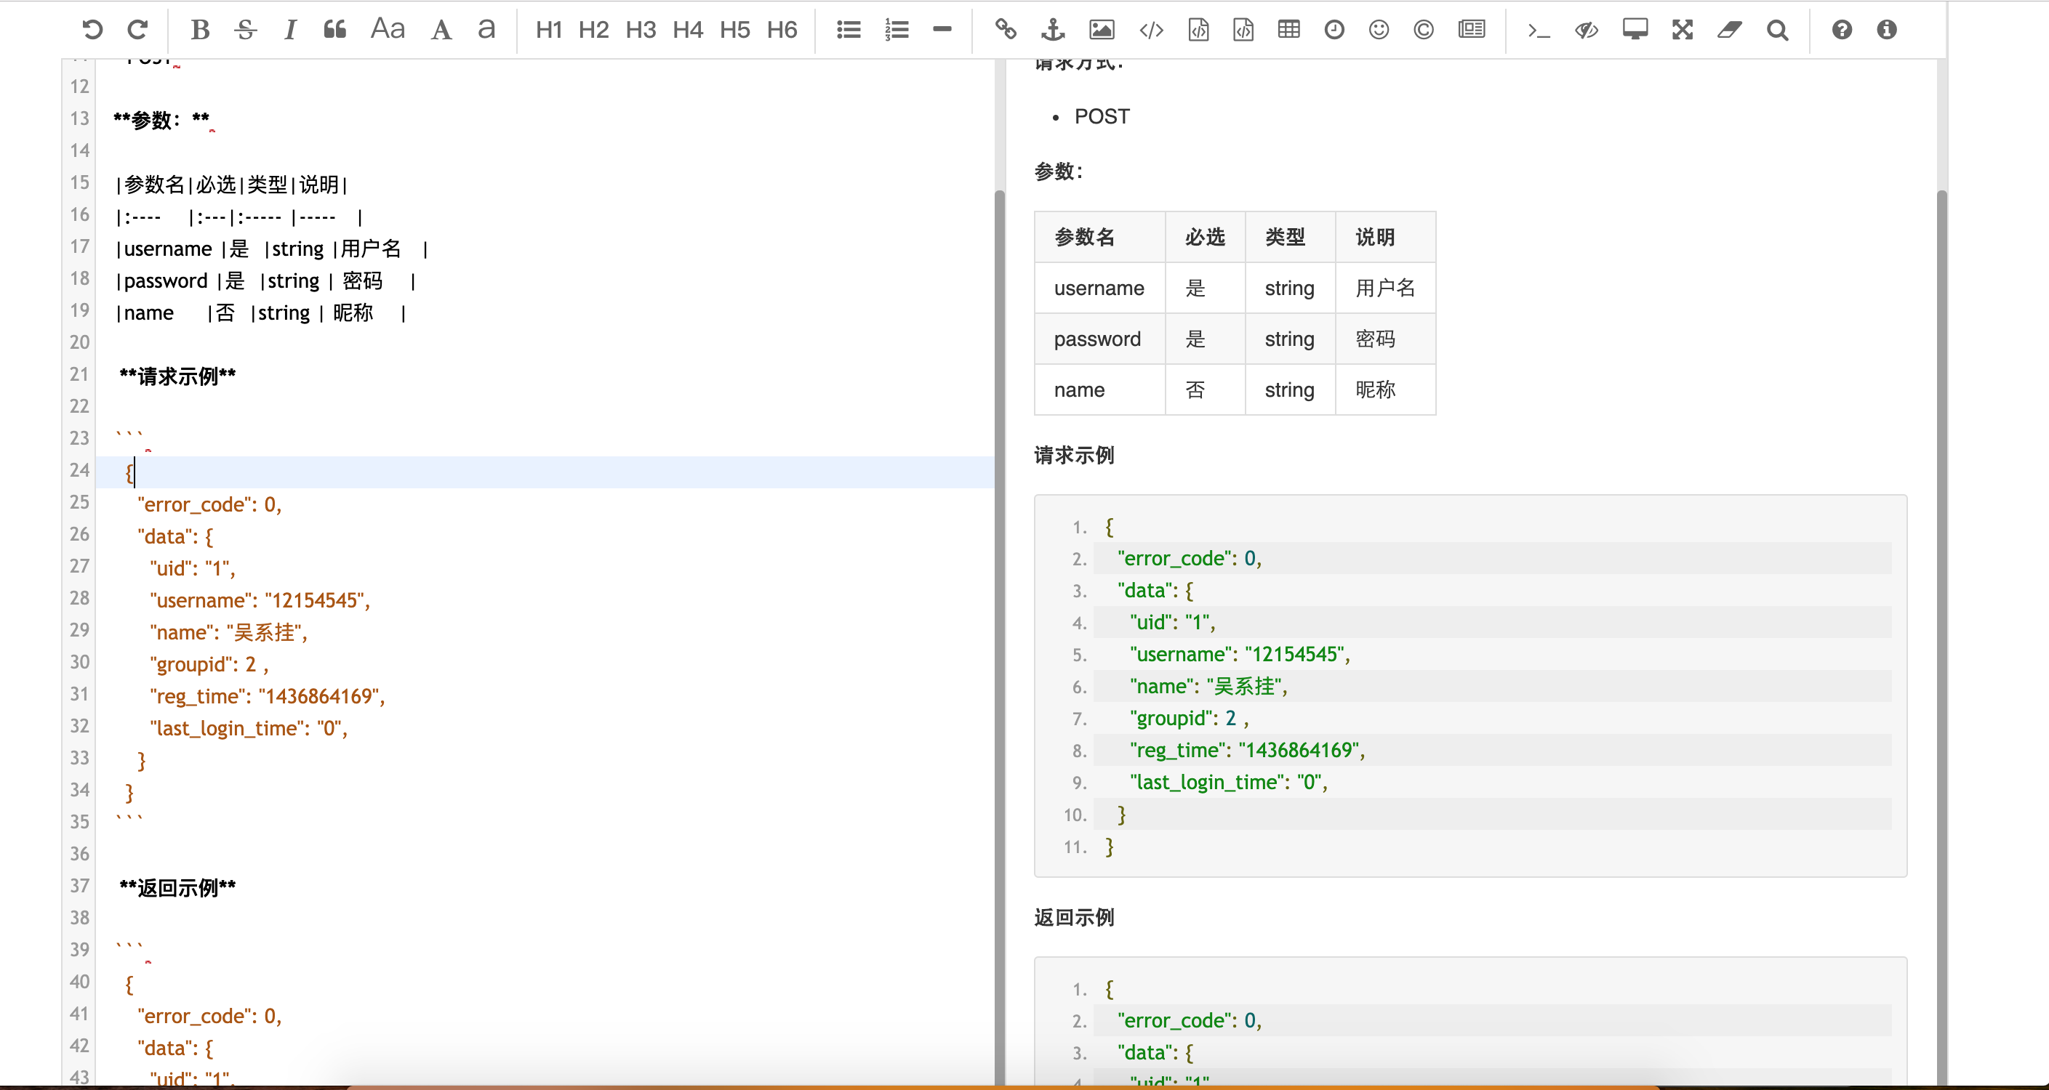Insert H1 heading
Screen dimensions: 2049x1090
549,31
